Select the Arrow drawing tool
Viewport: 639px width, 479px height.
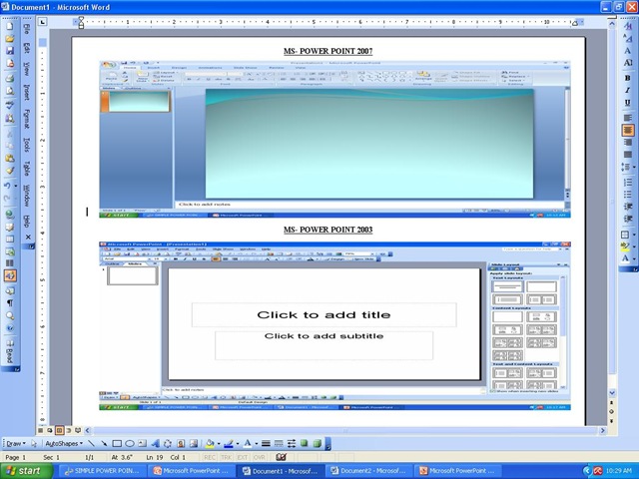coord(104,443)
